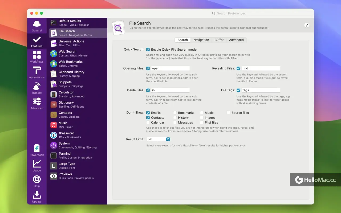The image size is (341, 213).
Task: Select Snippets feature icon
Action: pyautogui.click(x=54, y=84)
